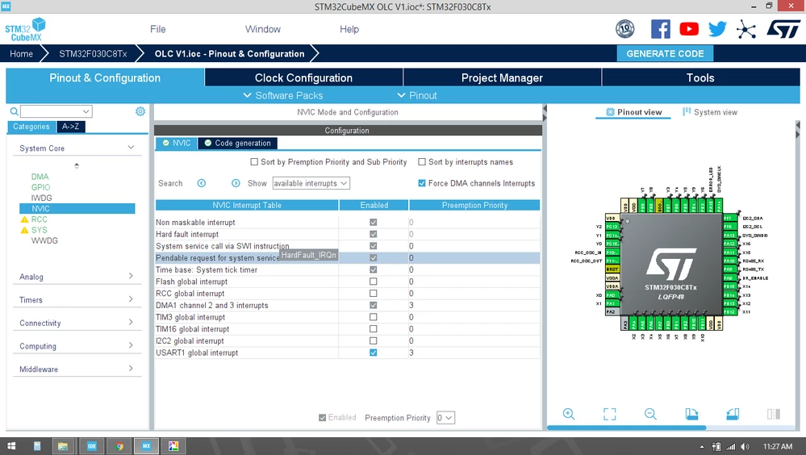806x455 pixels.
Task: Open the Show available interrupts dropdown
Action: [311, 183]
